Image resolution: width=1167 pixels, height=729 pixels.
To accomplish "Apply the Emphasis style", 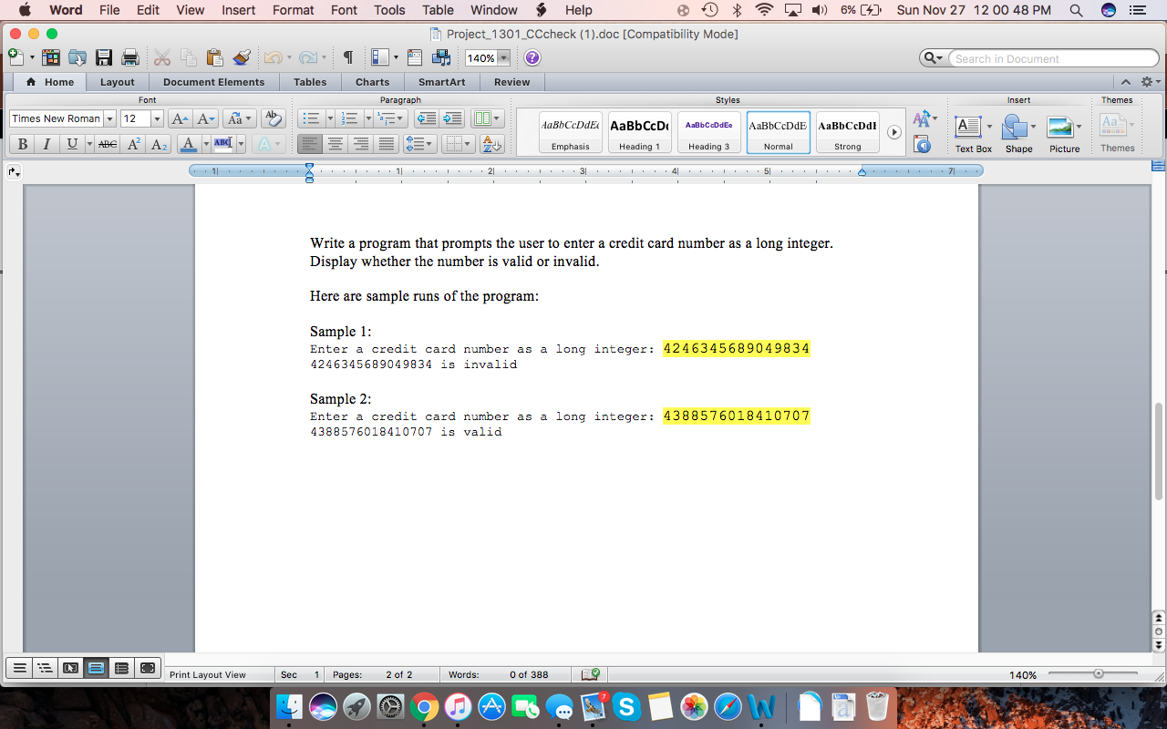I will click(570, 131).
